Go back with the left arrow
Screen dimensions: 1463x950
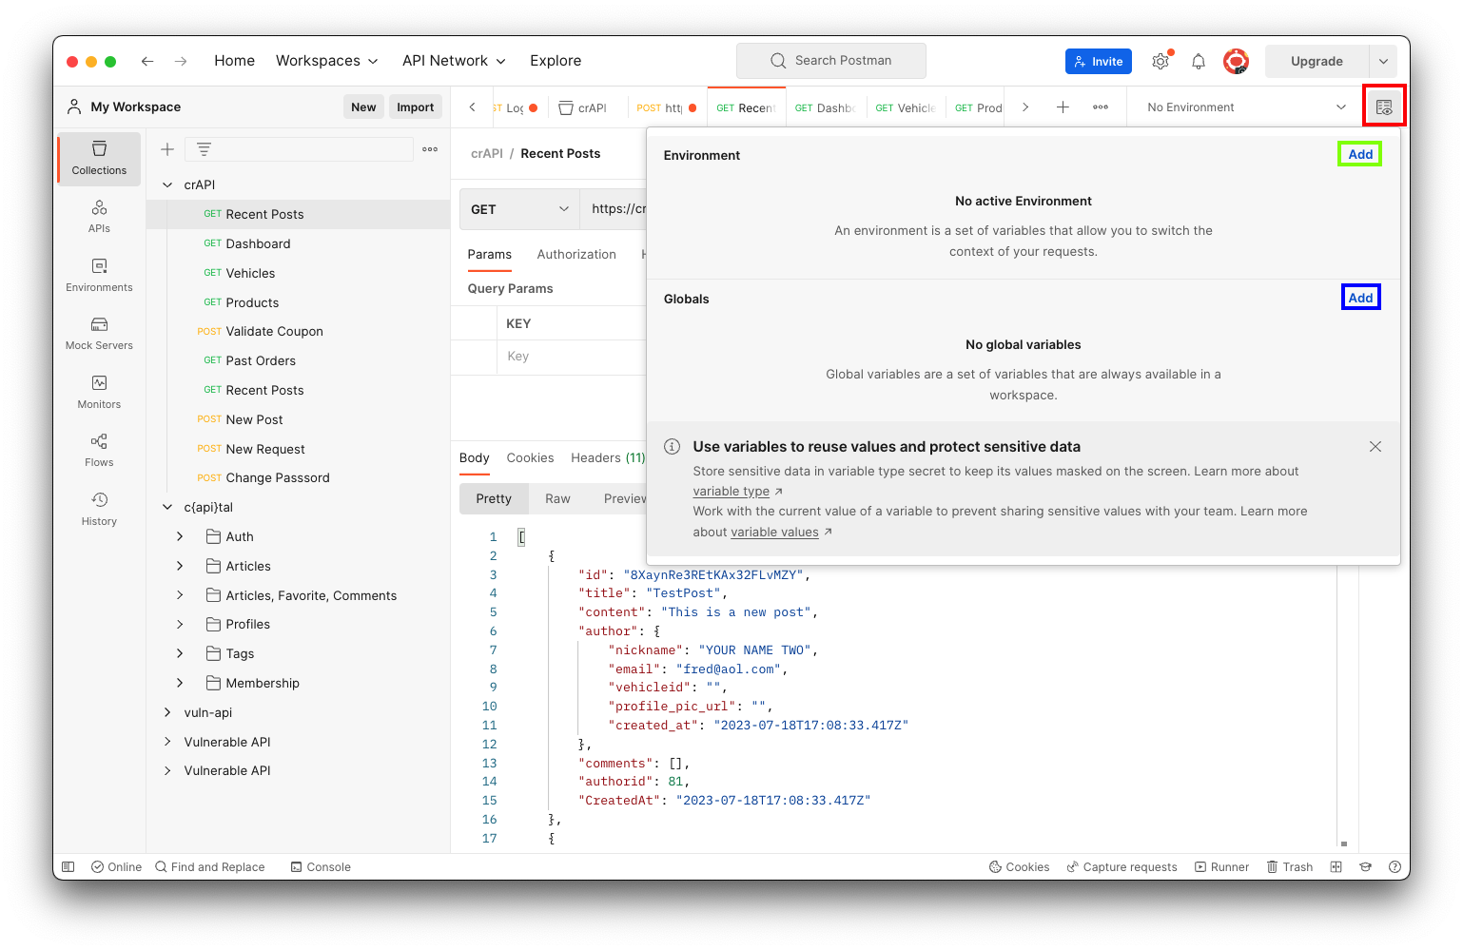point(147,61)
